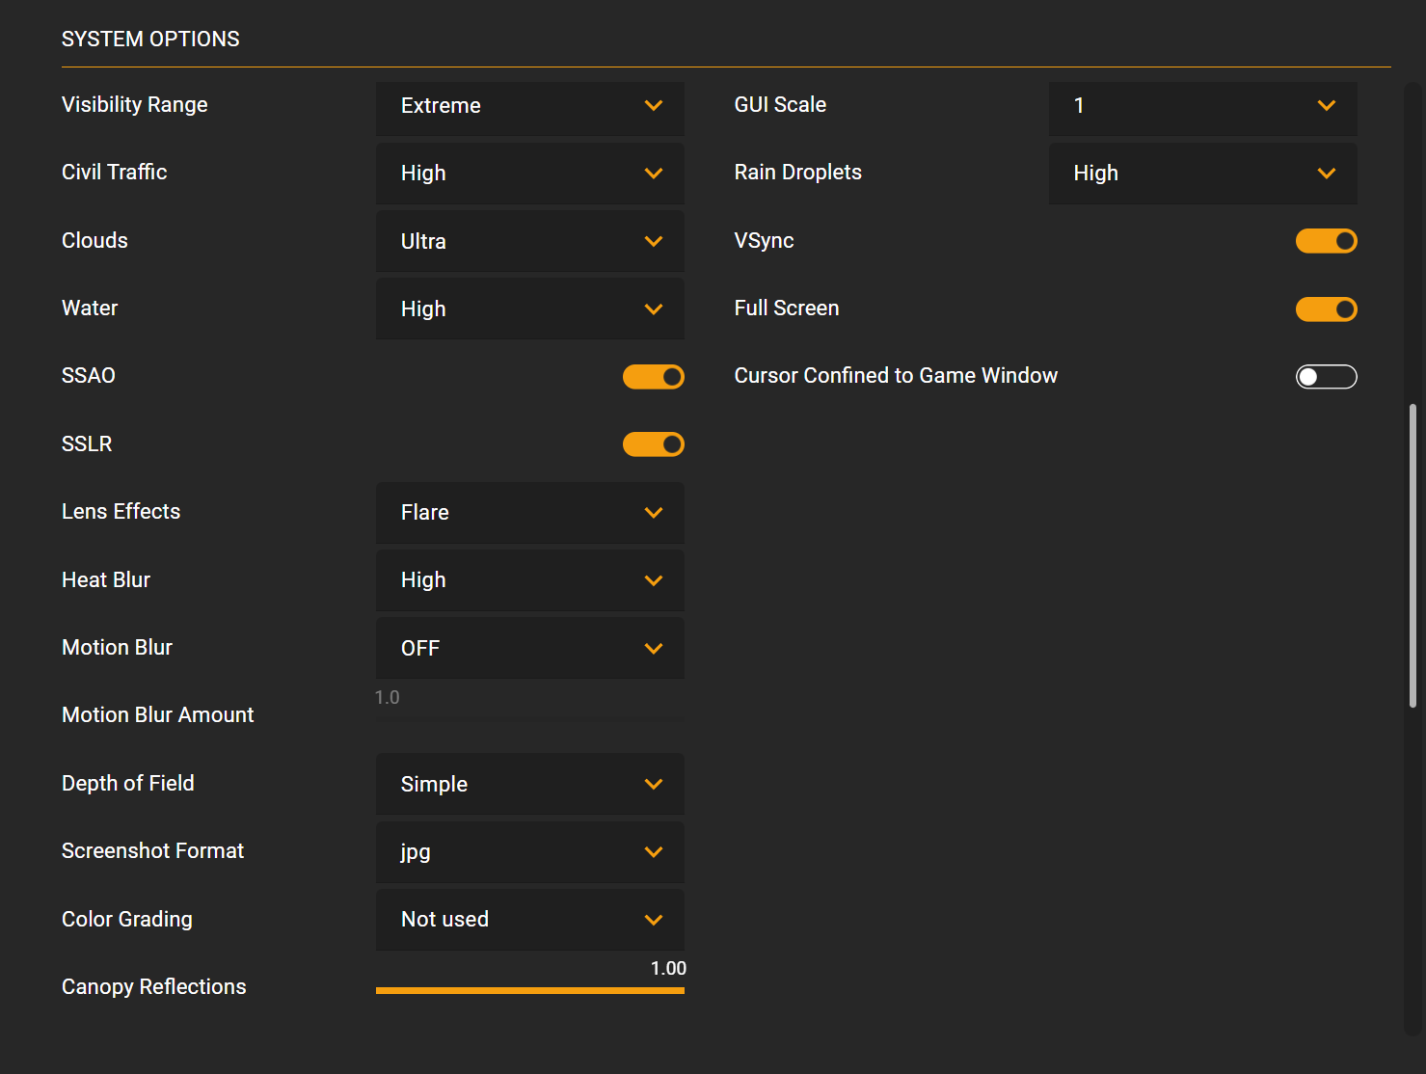
Task: Click the SSLR label
Action: [x=87, y=444]
